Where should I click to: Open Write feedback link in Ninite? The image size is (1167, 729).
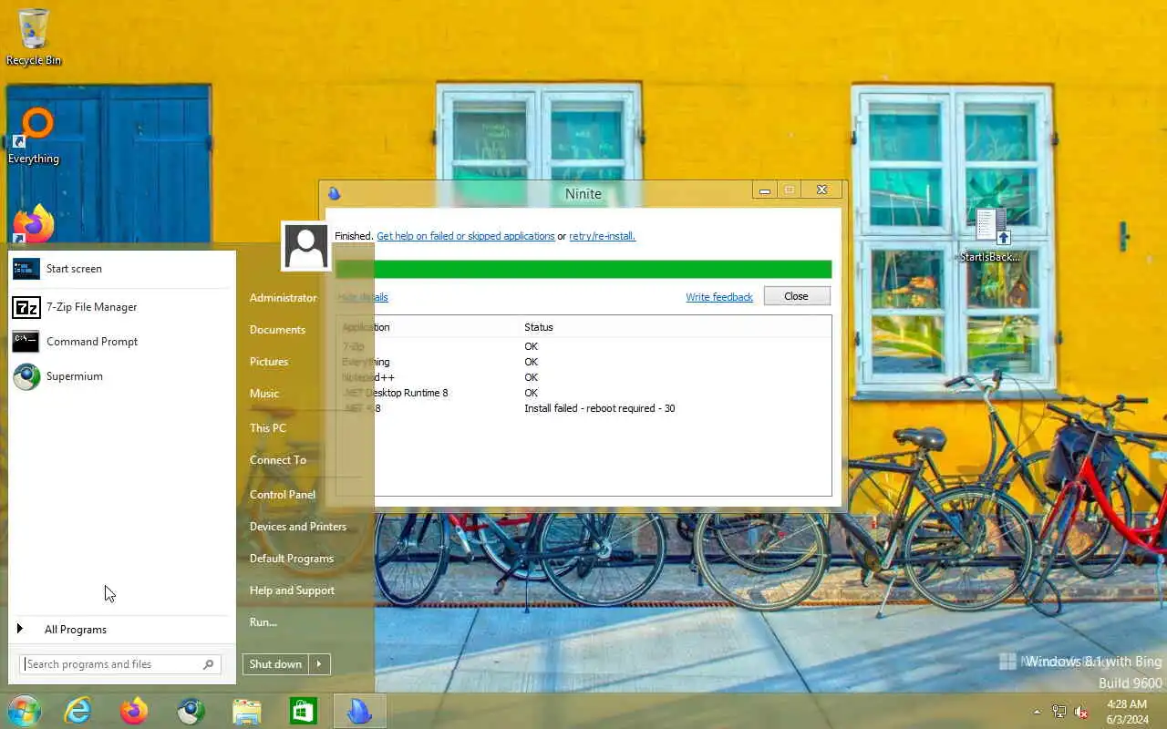pos(719,297)
